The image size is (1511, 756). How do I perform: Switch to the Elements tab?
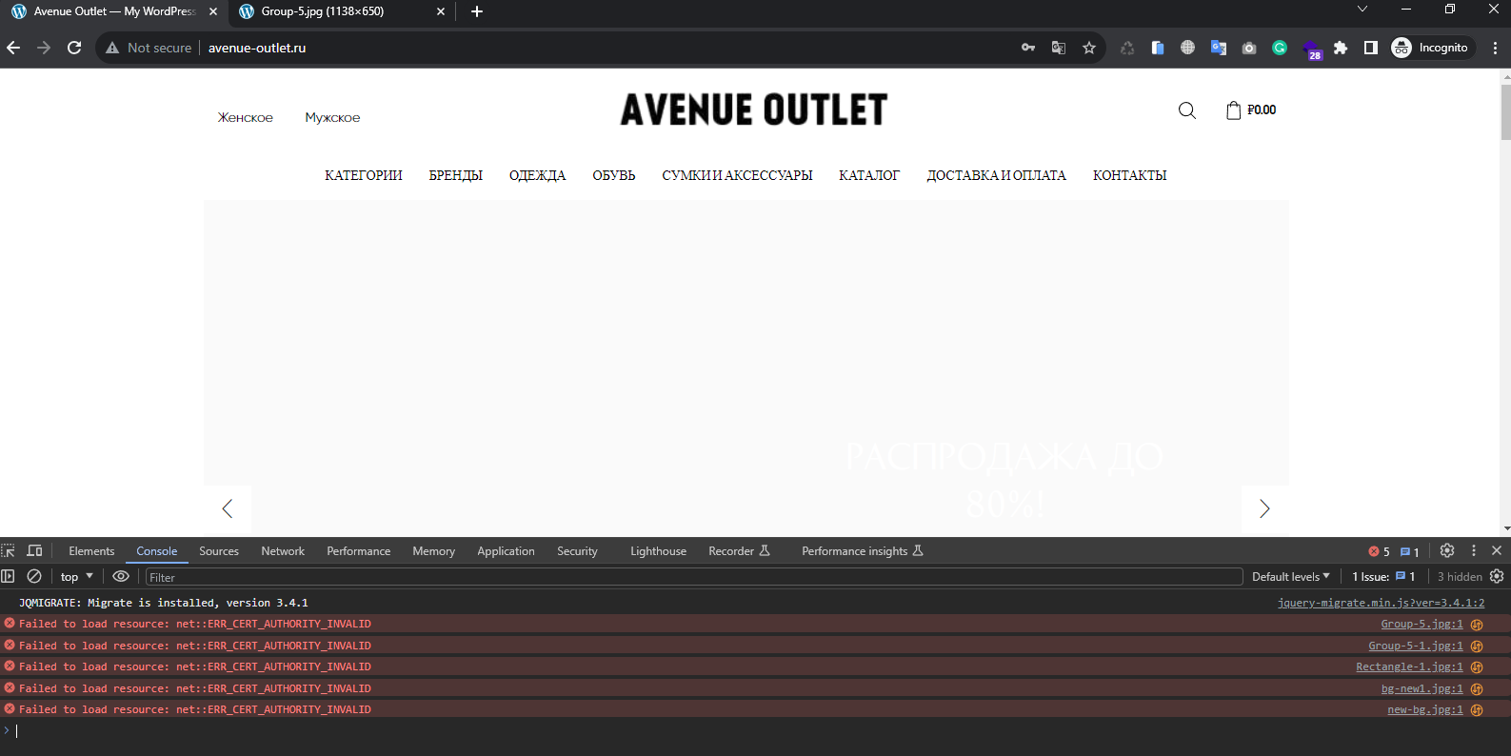click(91, 551)
